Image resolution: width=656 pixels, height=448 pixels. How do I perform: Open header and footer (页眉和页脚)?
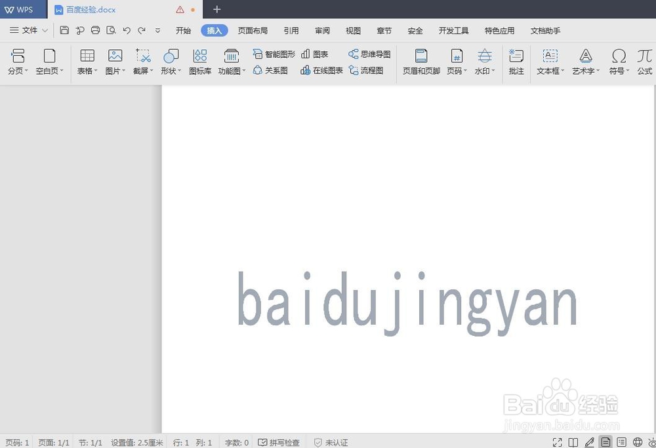(421, 62)
